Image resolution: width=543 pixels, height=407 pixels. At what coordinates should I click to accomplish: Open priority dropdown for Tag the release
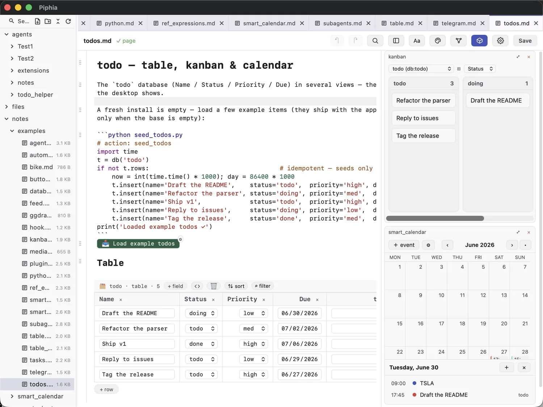pyautogui.click(x=253, y=374)
